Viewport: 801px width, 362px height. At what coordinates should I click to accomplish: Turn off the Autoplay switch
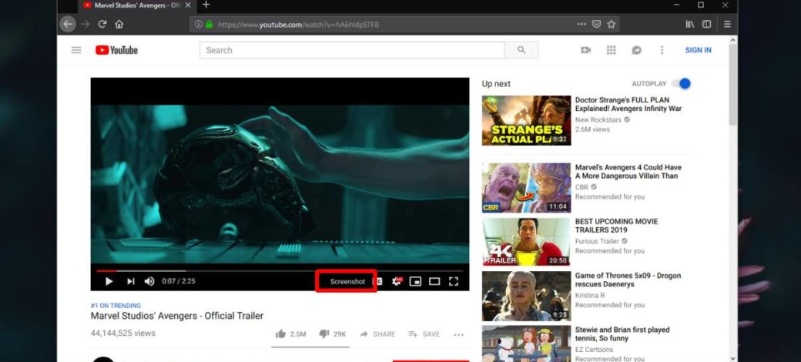pos(681,83)
